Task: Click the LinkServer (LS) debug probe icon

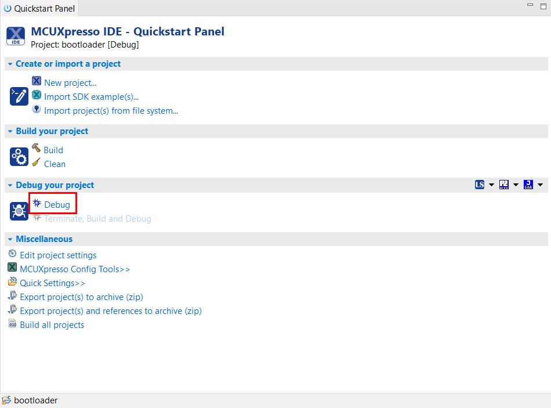Action: click(x=480, y=185)
